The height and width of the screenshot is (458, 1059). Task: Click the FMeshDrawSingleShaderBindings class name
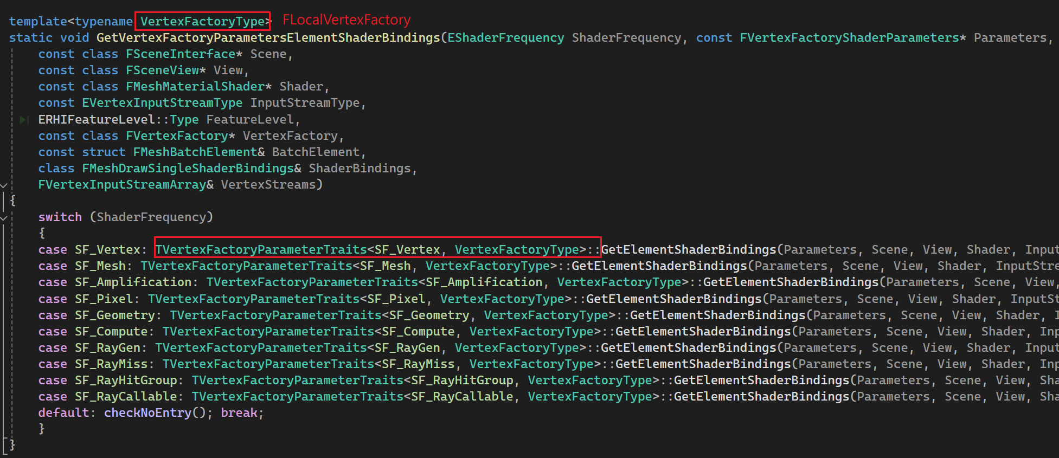pyautogui.click(x=188, y=169)
